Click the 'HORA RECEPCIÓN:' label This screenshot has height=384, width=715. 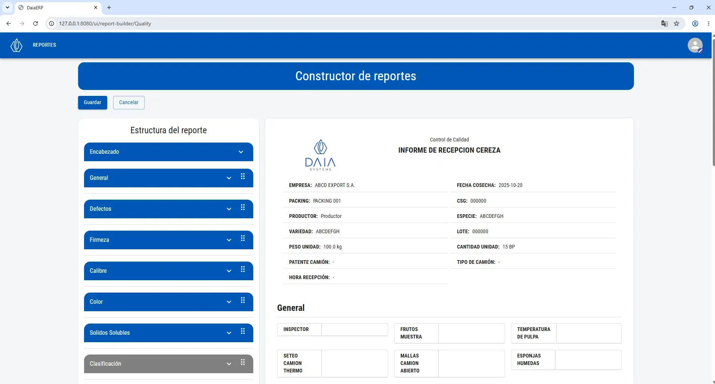[309, 278]
